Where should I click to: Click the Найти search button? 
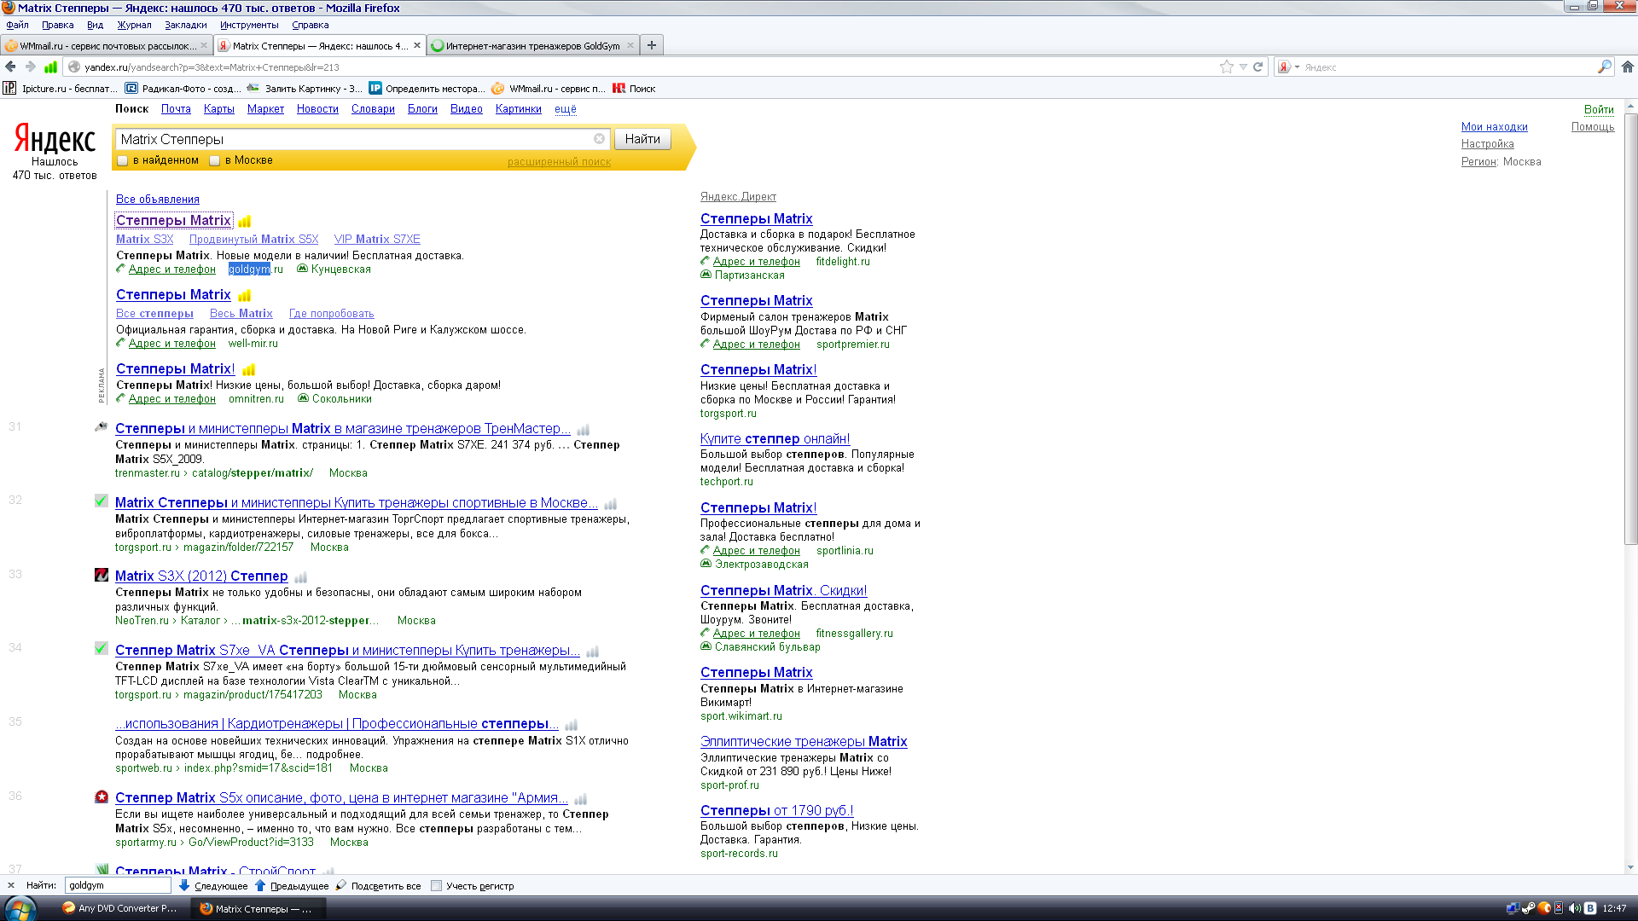642,139
